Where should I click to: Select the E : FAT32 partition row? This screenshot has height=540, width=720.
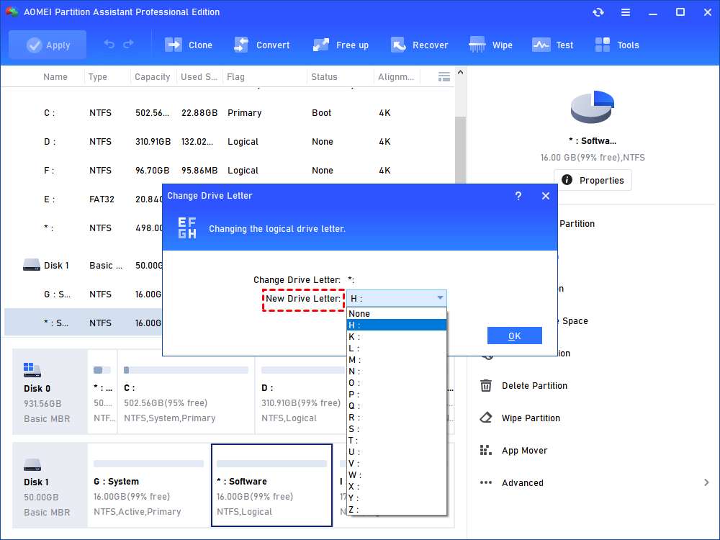tap(83, 199)
